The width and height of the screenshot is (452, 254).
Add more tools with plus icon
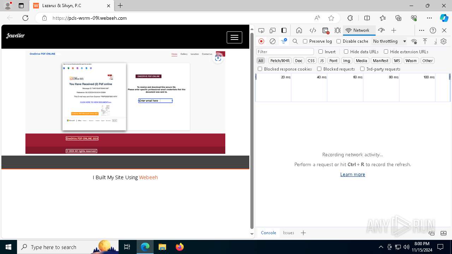394,30
